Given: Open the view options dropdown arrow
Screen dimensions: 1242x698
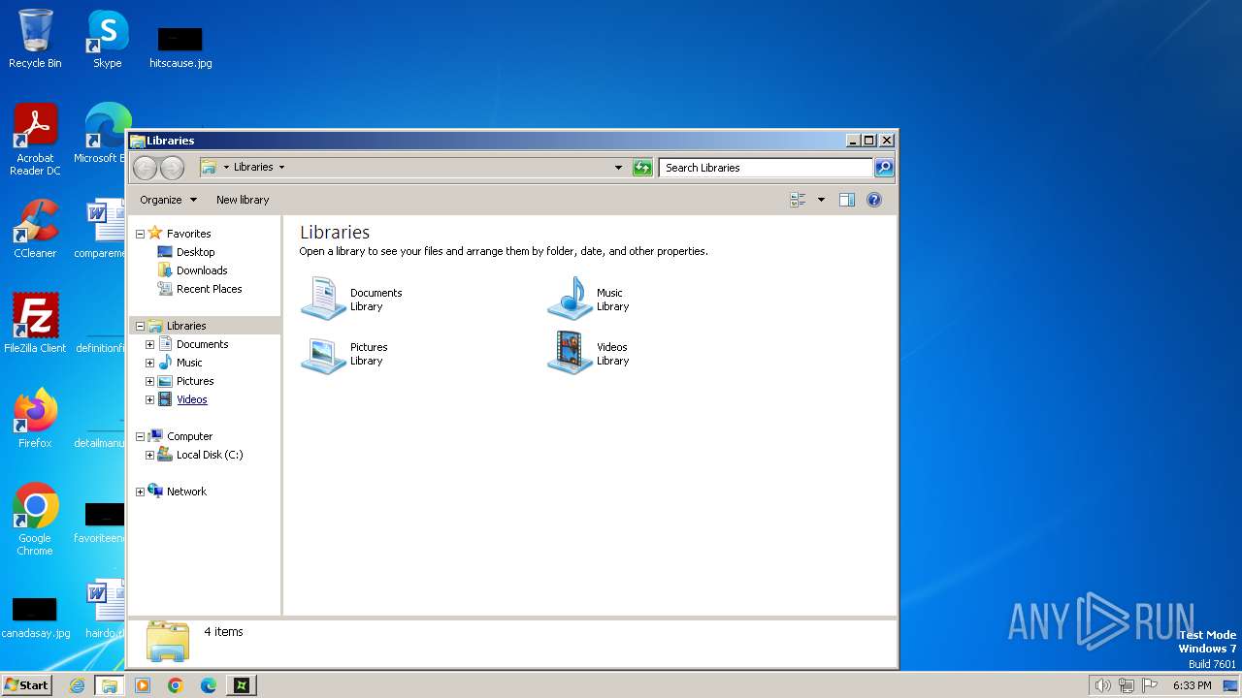Looking at the screenshot, I should pyautogui.click(x=821, y=200).
